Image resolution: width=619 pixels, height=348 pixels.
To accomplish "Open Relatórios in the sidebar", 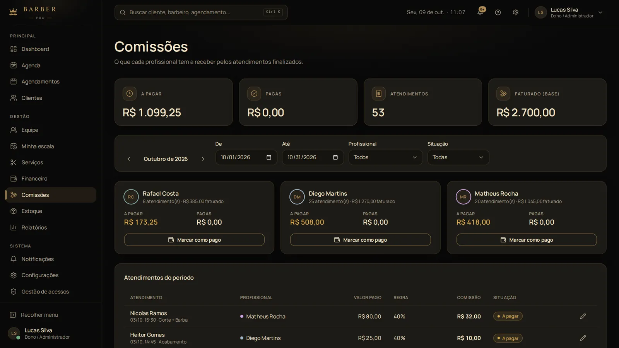I will [51, 227].
